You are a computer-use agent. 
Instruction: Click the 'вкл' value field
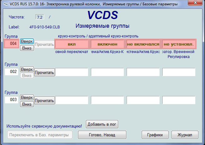click(72, 44)
